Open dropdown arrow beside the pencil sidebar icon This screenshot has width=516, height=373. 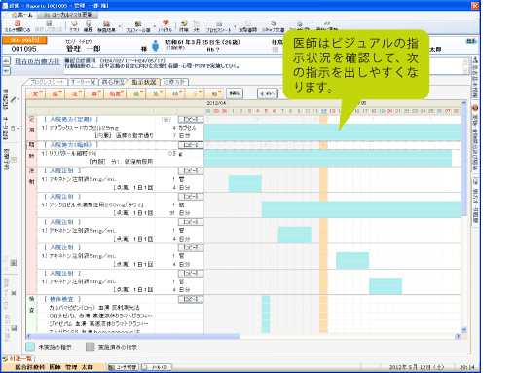[18, 99]
